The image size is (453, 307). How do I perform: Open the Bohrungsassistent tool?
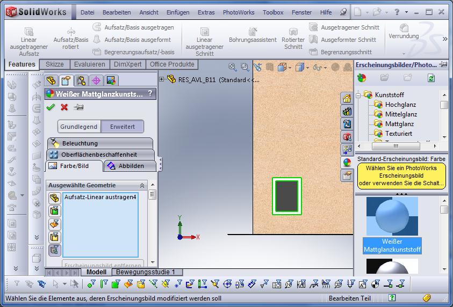[x=253, y=35]
